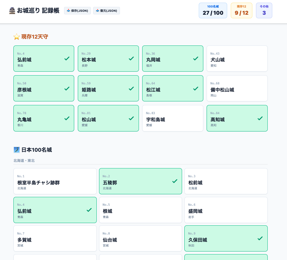Mark 盛岡城 No.6 as visited

coord(226,210)
